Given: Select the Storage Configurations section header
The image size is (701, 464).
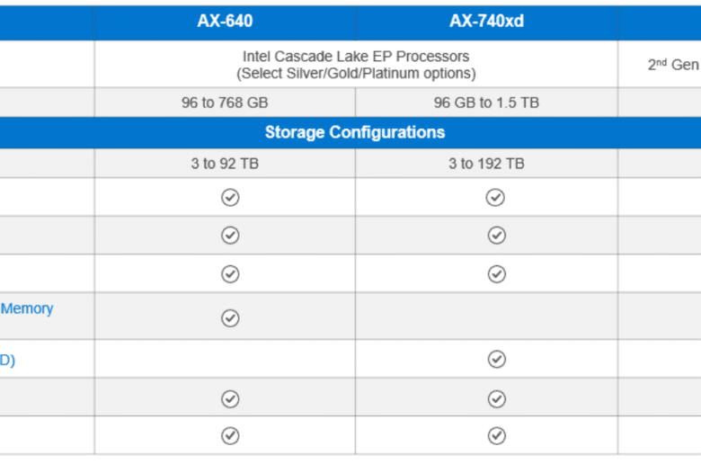Looking at the screenshot, I should click(354, 132).
